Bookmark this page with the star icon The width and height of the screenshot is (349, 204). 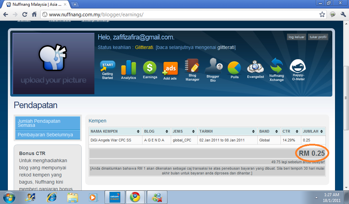coord(322,15)
